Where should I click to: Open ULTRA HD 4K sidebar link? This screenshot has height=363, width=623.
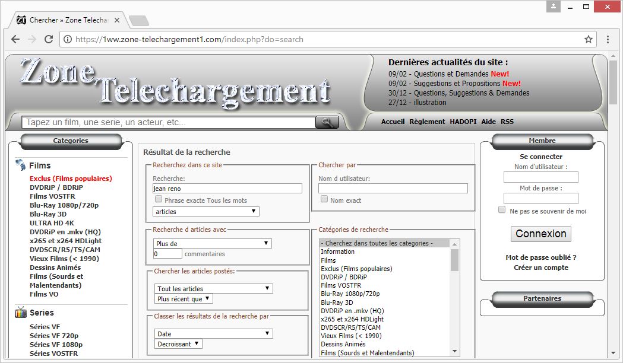tap(52, 223)
